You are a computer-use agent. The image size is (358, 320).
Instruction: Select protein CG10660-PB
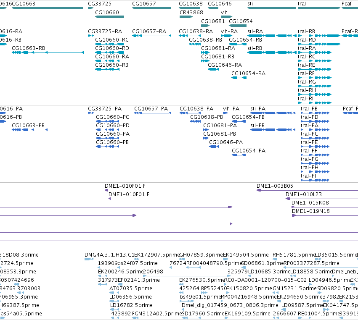(x=108, y=147)
